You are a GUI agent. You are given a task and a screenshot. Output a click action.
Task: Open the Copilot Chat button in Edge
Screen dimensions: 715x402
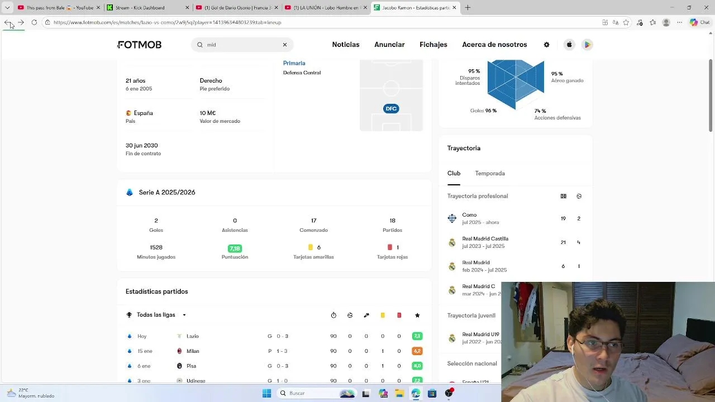pyautogui.click(x=699, y=22)
